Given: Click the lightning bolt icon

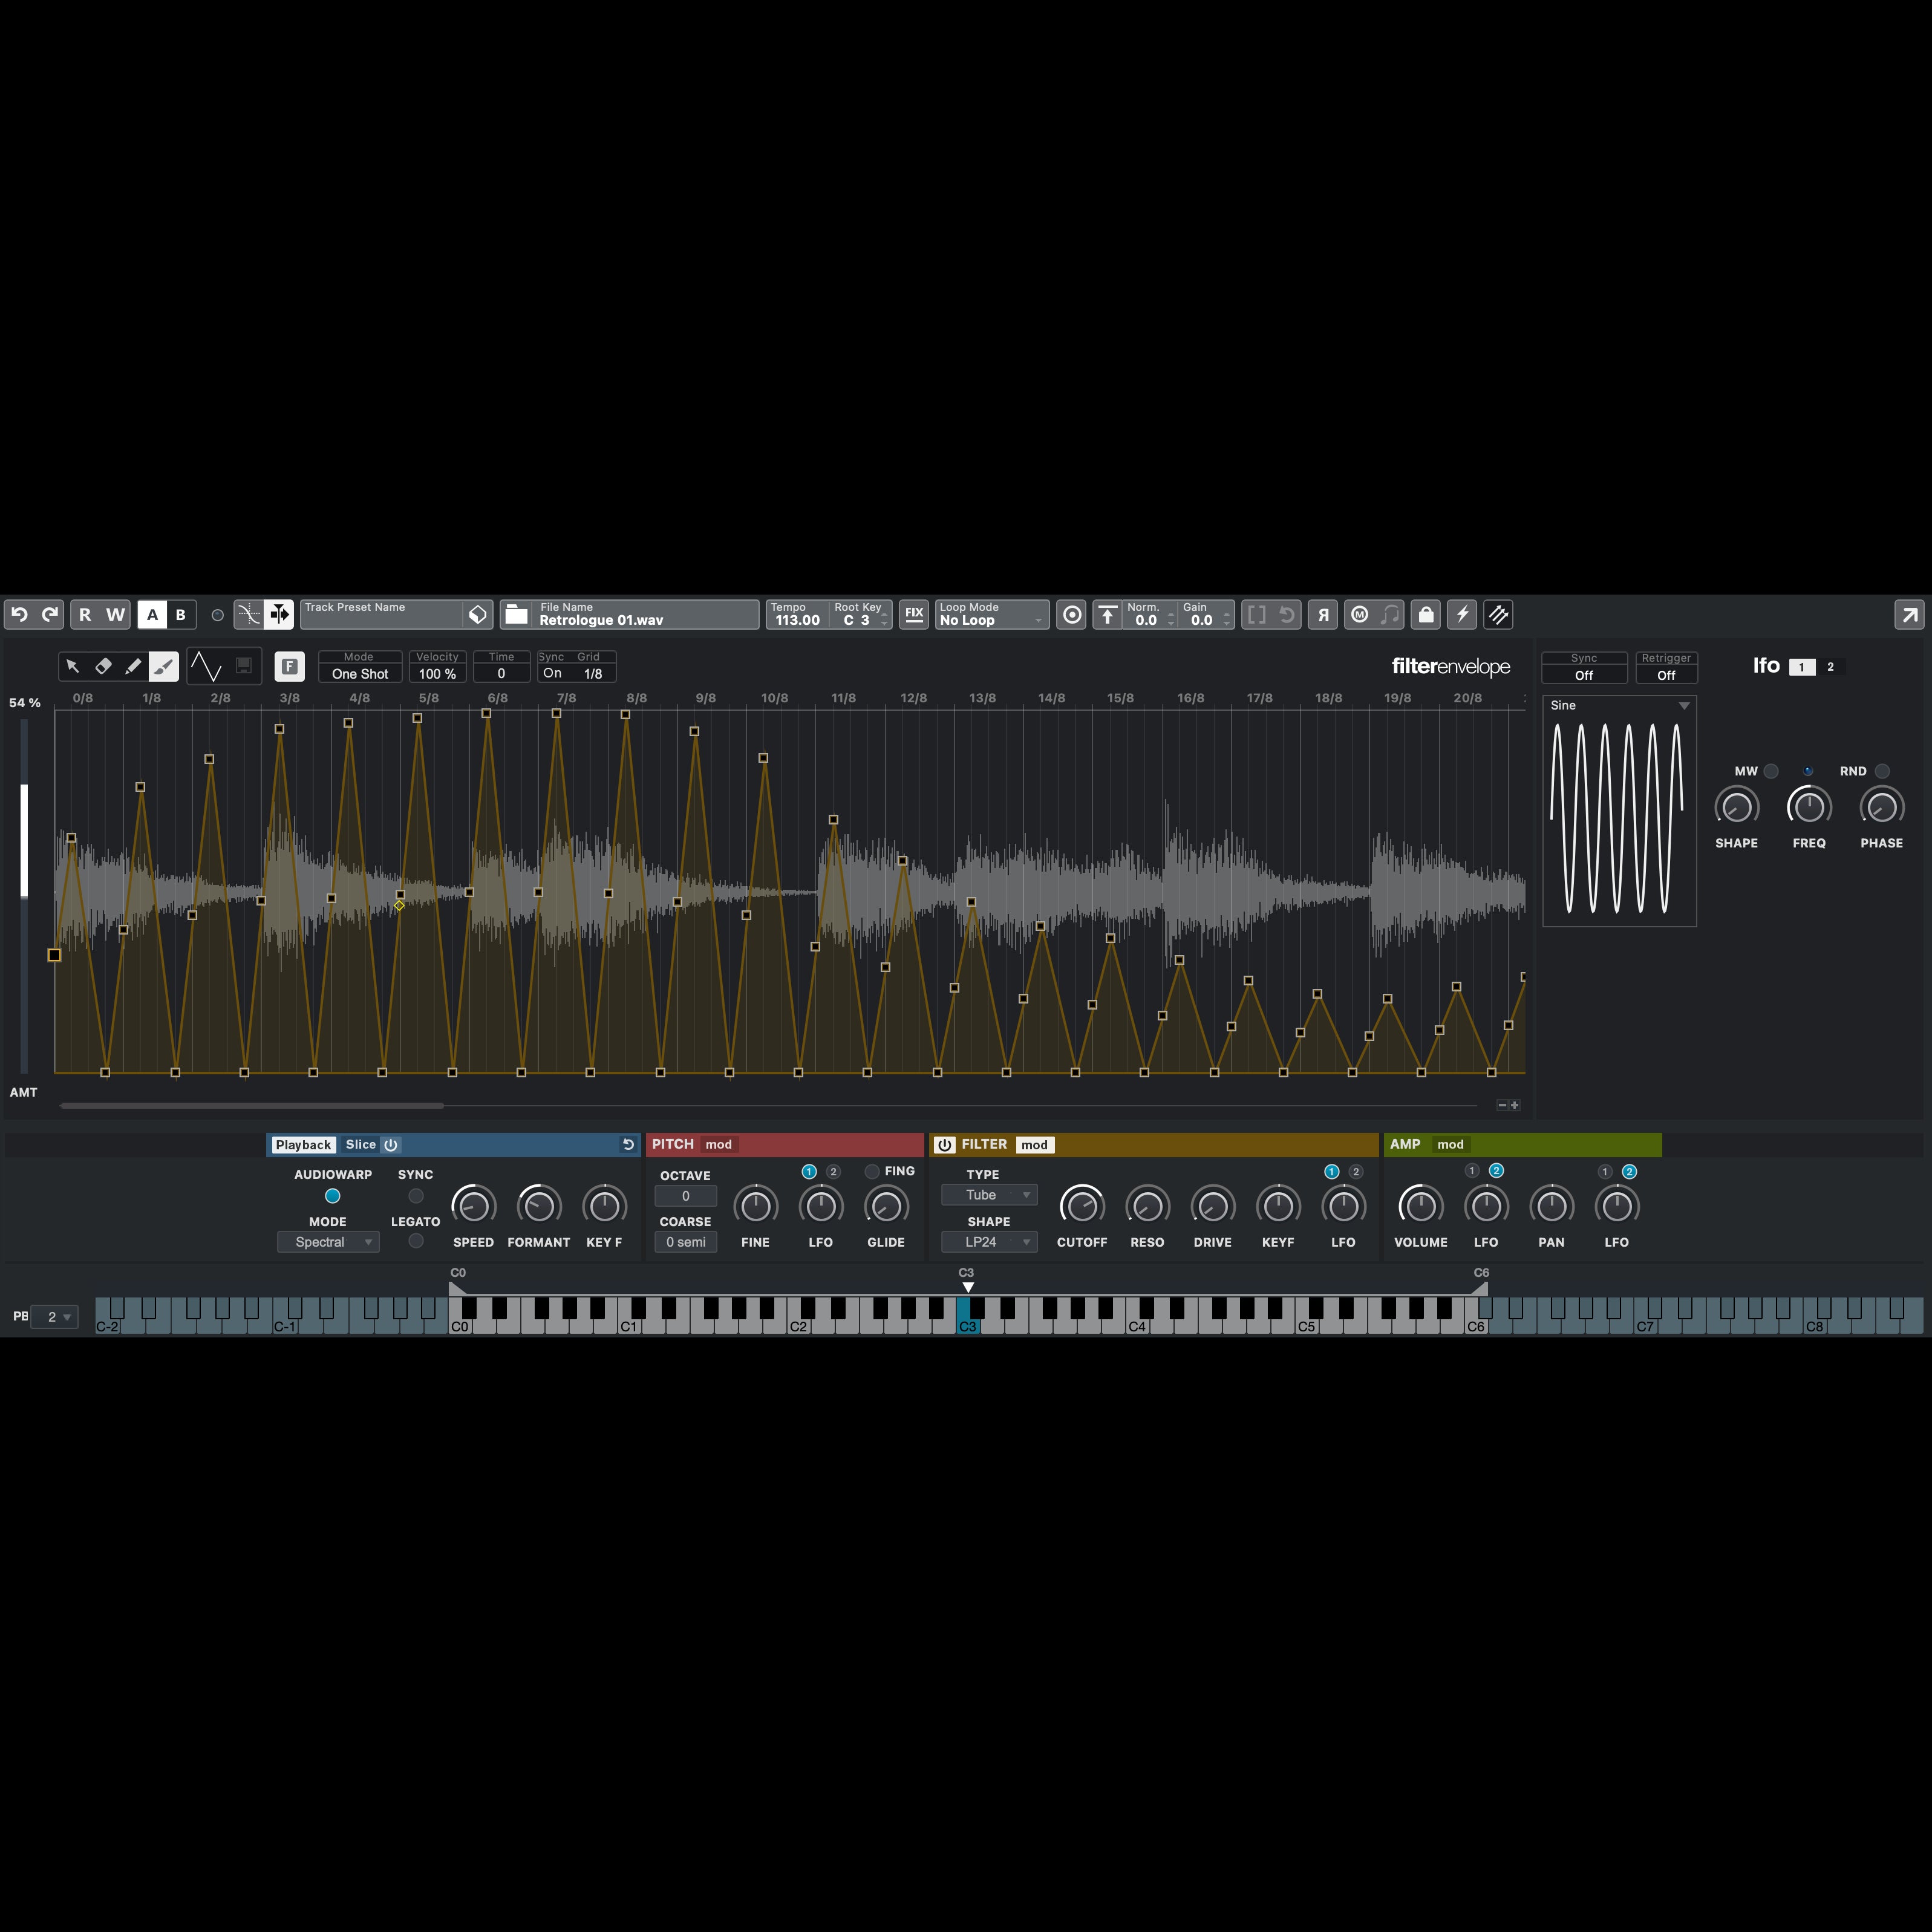Looking at the screenshot, I should coord(1462,614).
